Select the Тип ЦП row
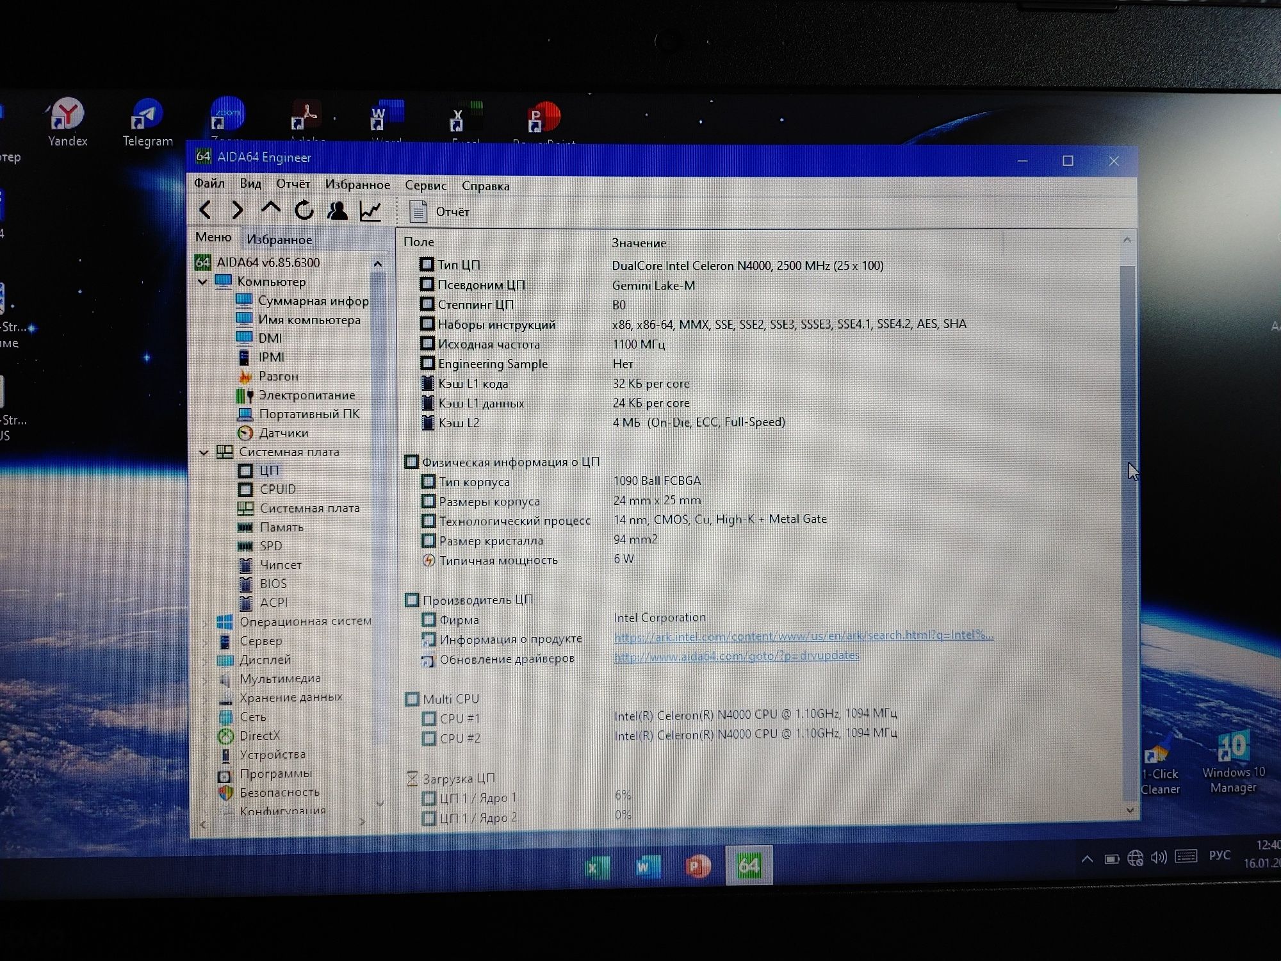The height and width of the screenshot is (961, 1281). (651, 265)
